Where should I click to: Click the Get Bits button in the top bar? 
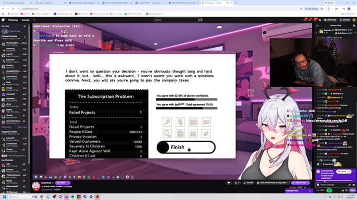pos(345,20)
